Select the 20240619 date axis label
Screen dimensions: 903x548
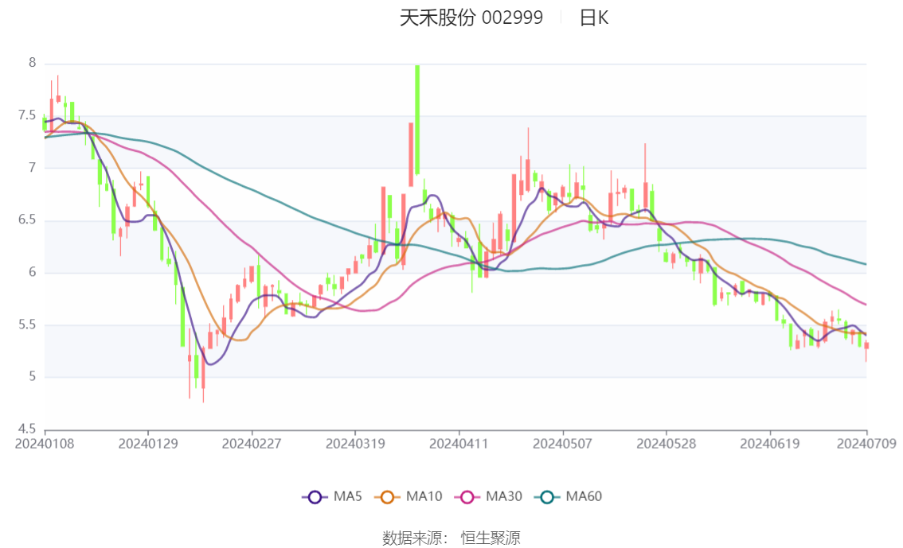770,444
